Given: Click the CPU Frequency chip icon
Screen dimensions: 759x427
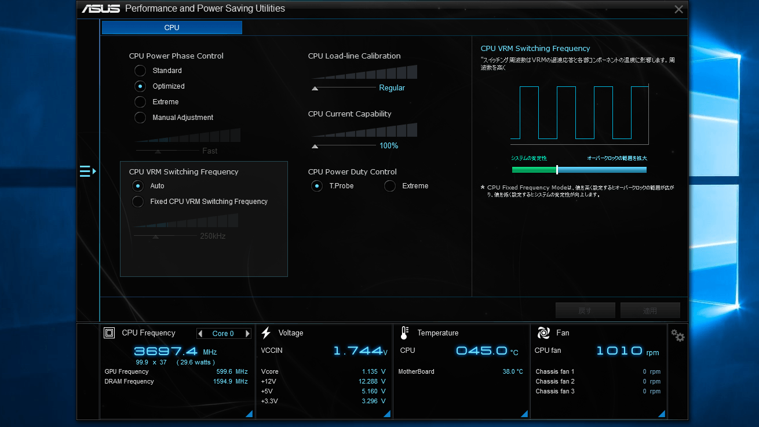Looking at the screenshot, I should (109, 333).
